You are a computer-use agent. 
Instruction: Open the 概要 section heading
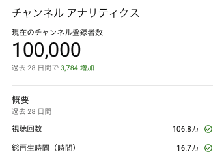coord(20,100)
